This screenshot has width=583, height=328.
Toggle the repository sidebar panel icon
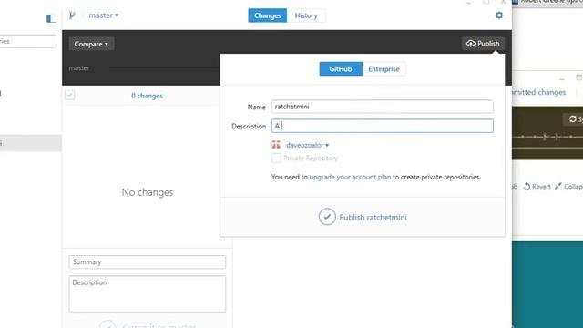51,18
